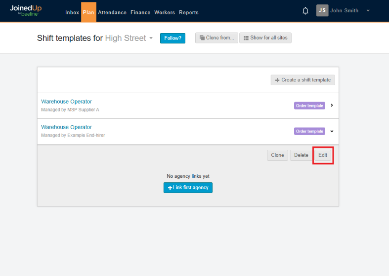The image size is (389, 276).
Task: Open Warehouse Operator link managed by MSP Supplier A
Action: (x=66, y=102)
